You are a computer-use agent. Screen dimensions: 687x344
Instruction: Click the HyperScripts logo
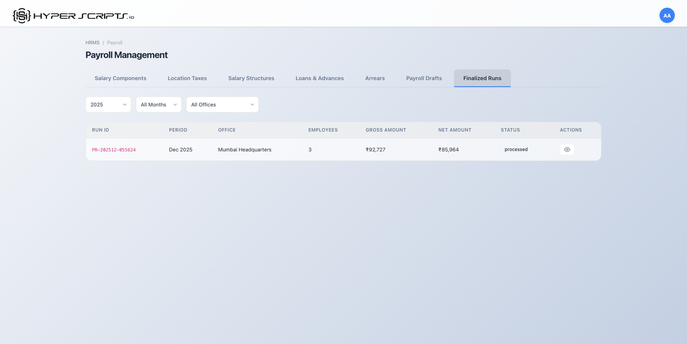click(x=73, y=15)
